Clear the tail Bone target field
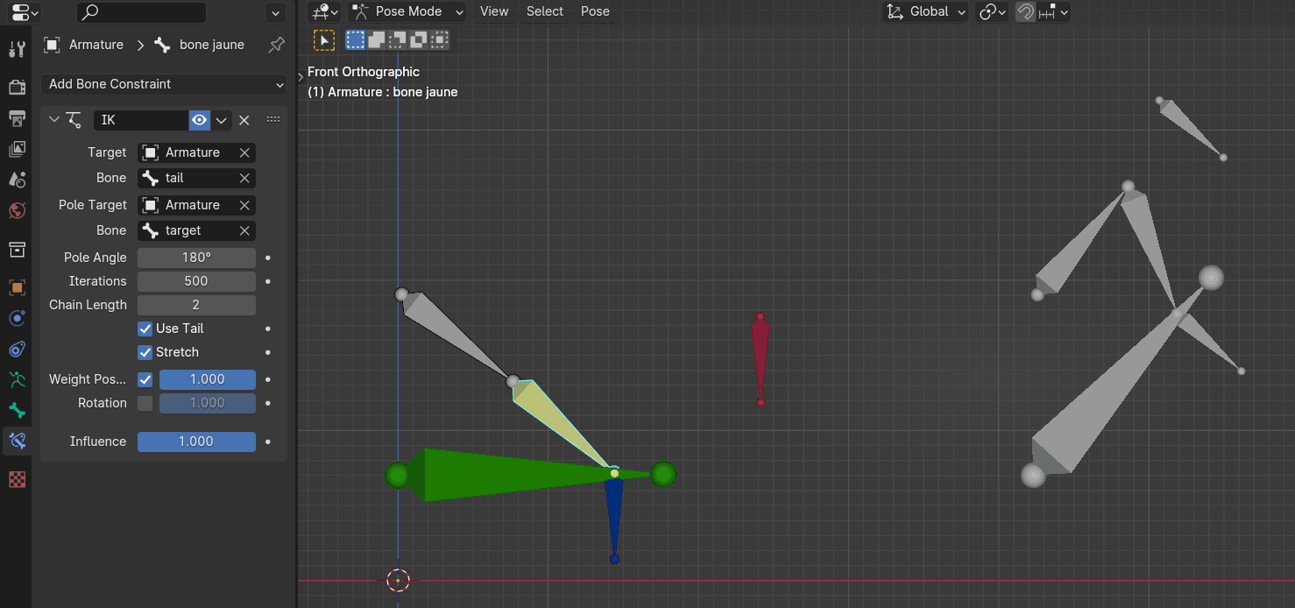 244,178
